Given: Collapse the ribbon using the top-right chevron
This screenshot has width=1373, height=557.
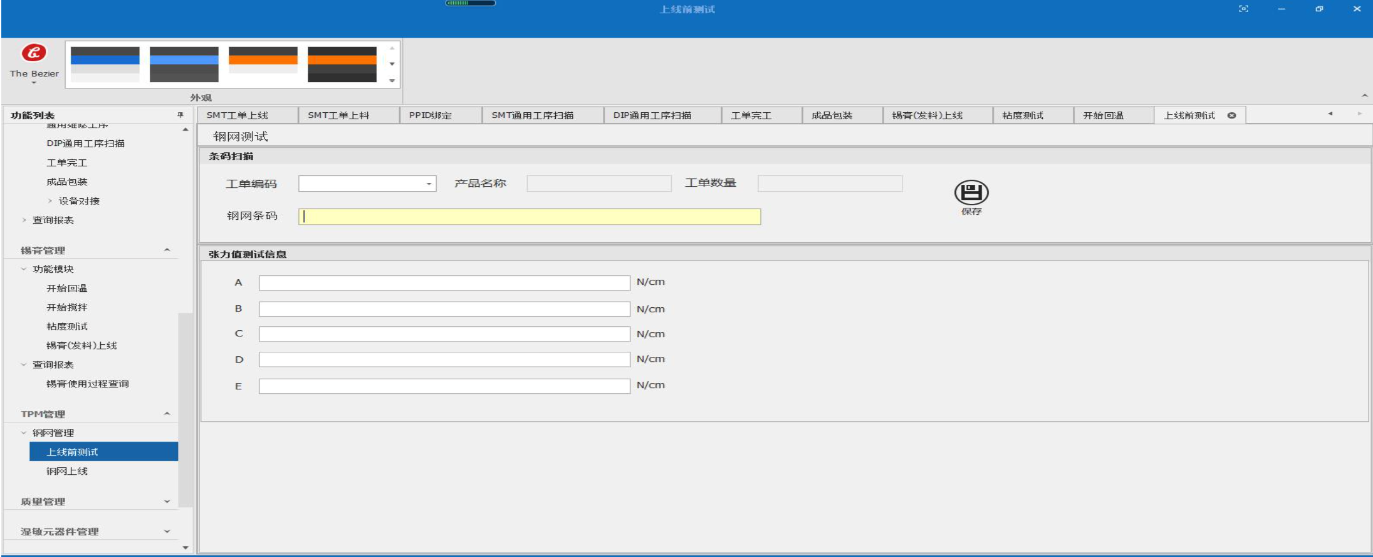Looking at the screenshot, I should point(1364,96).
